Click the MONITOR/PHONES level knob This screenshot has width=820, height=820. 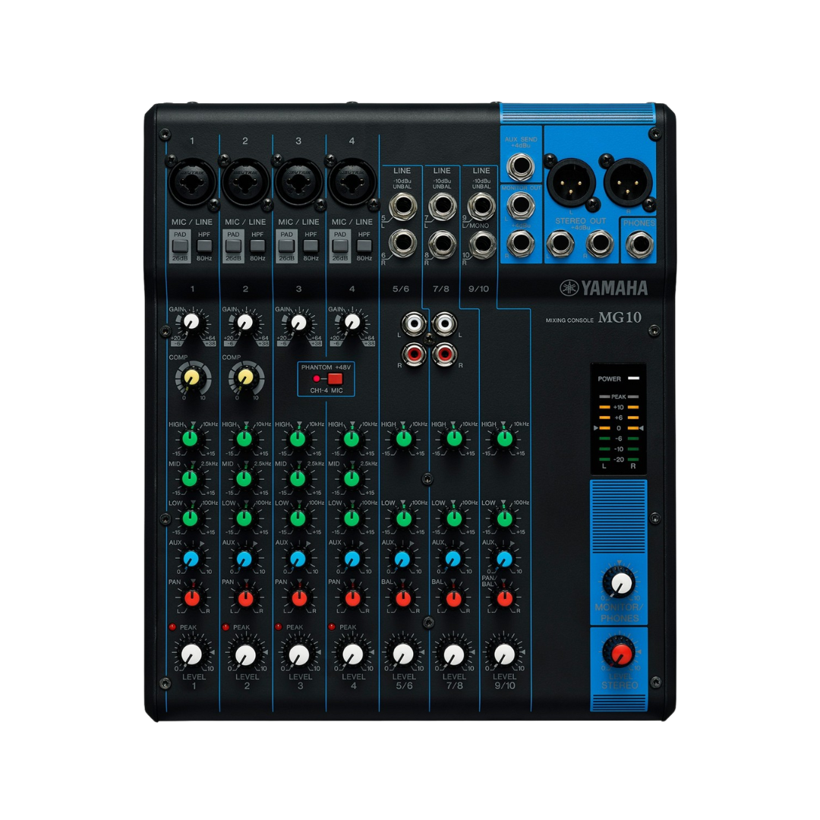click(x=620, y=583)
